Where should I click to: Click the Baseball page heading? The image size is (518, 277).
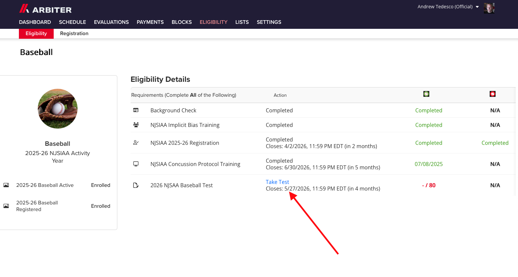(36, 52)
